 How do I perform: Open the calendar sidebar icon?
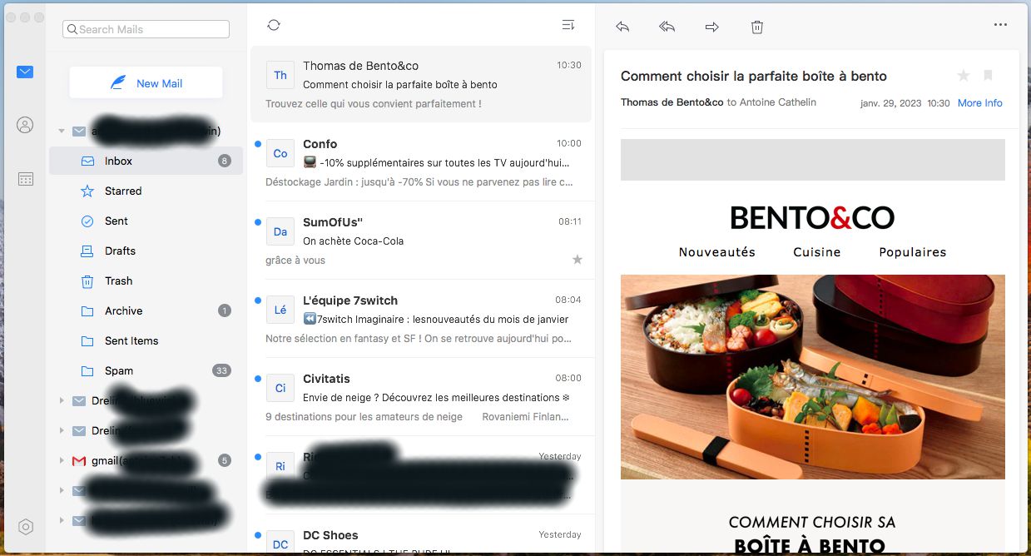point(25,179)
